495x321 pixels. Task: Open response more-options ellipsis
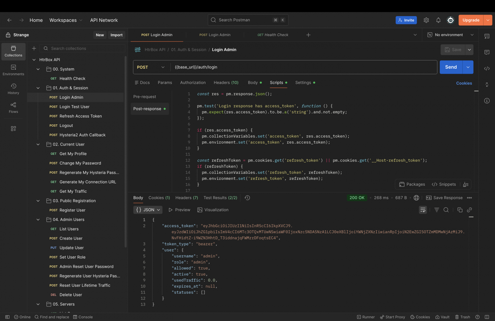469,198
